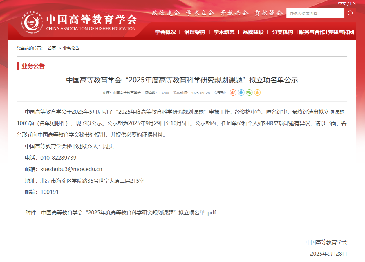The image size is (365, 262).
Task: Open the 服务与合作 menu
Action: [312, 32]
